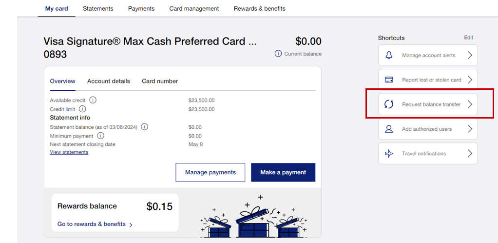Open the View statements link

[69, 152]
